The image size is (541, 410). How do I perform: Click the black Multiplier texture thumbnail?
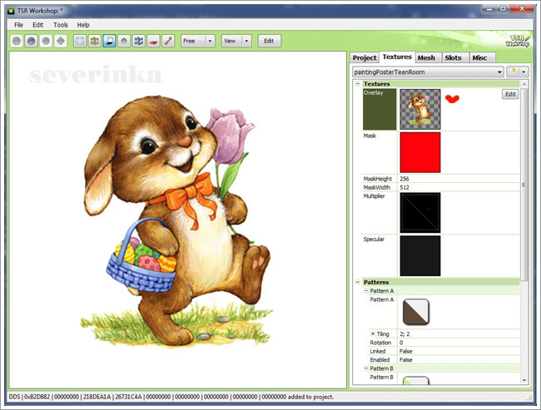point(419,213)
